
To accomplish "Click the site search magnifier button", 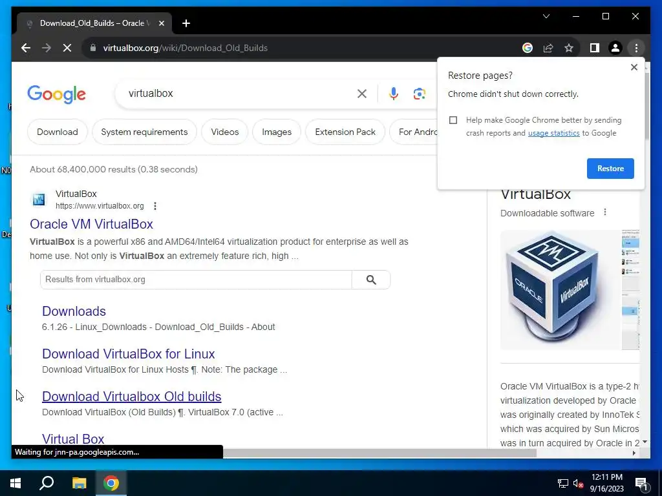I will click(x=371, y=280).
